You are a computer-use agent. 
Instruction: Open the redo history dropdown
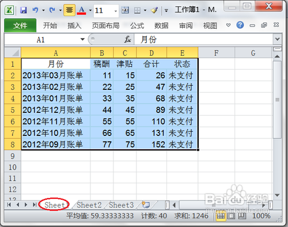(x=60, y=10)
